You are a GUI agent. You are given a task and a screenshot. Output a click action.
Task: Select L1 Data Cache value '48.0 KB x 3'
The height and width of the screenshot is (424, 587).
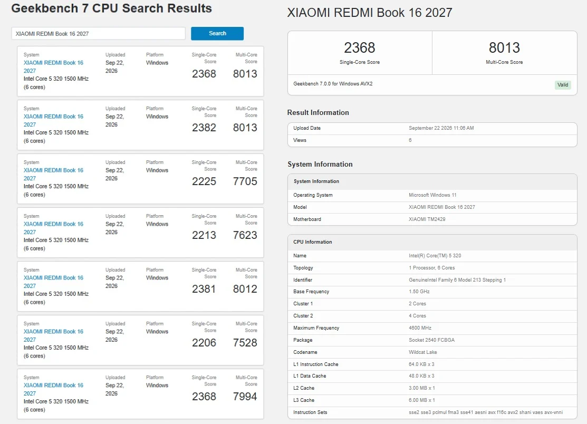(x=421, y=375)
